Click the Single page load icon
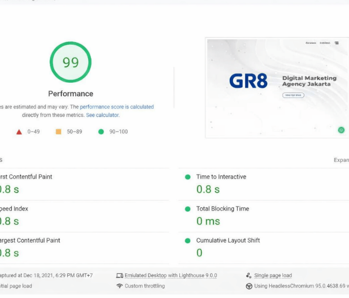Image resolution: width=349 pixels, height=298 pixels. tap(249, 276)
